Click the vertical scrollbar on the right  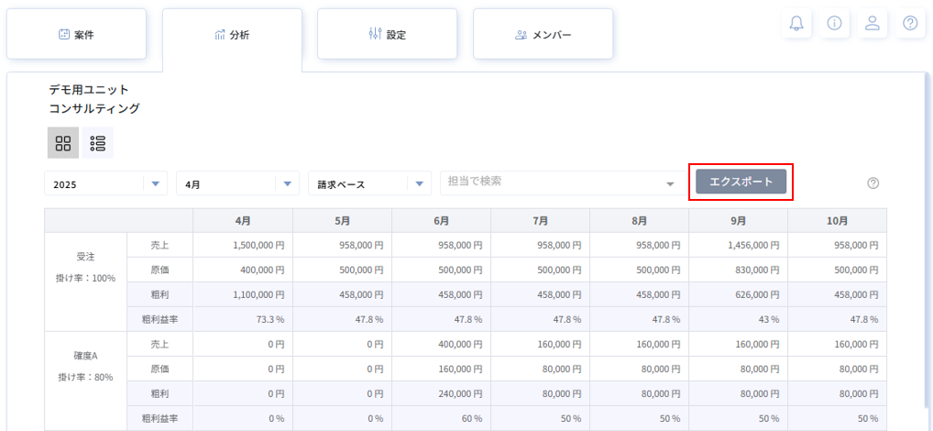coord(927,238)
